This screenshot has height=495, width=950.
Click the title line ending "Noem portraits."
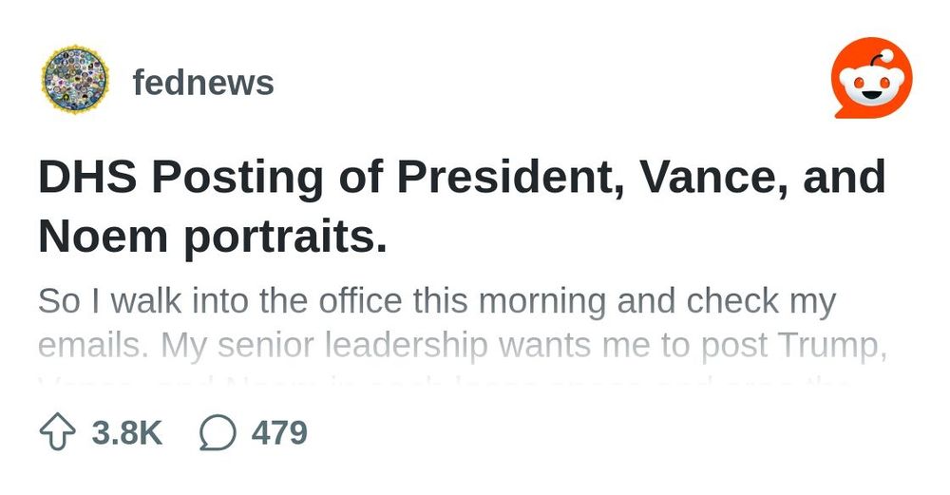point(213,238)
